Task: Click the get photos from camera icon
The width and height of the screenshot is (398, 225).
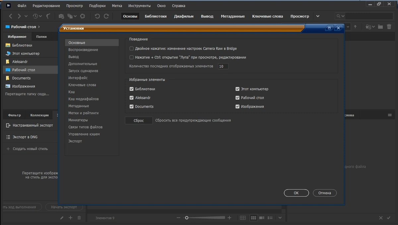Action: tap(61, 16)
